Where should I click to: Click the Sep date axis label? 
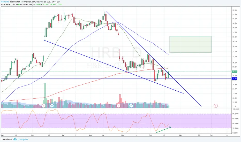[x=123, y=135]
